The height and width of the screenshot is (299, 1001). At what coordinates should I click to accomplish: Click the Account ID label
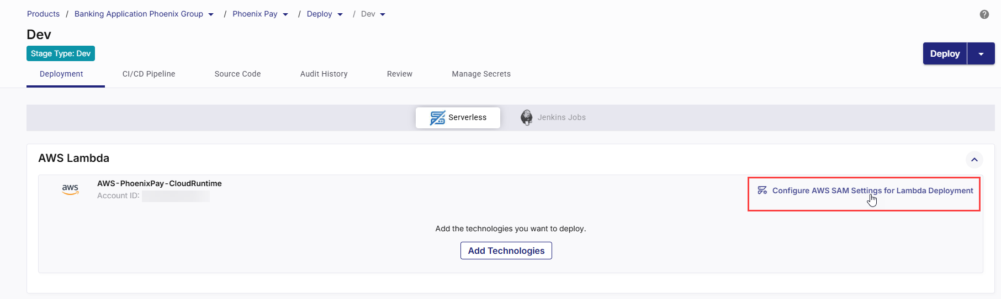[x=118, y=195]
